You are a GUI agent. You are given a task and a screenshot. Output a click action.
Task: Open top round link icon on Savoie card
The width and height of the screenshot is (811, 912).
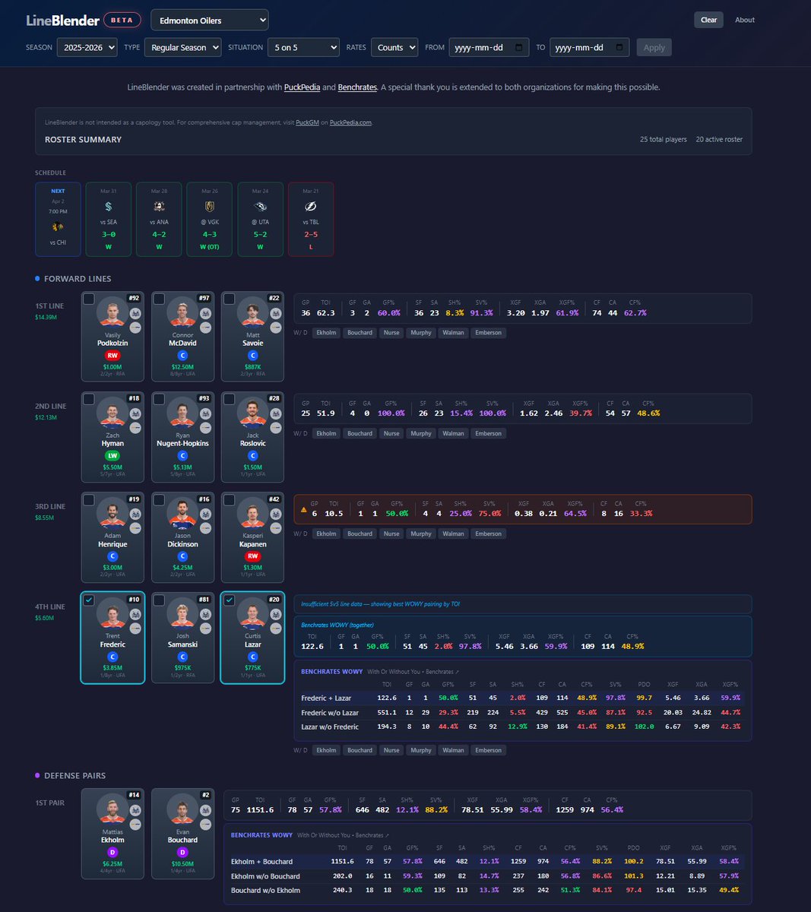tap(275, 313)
